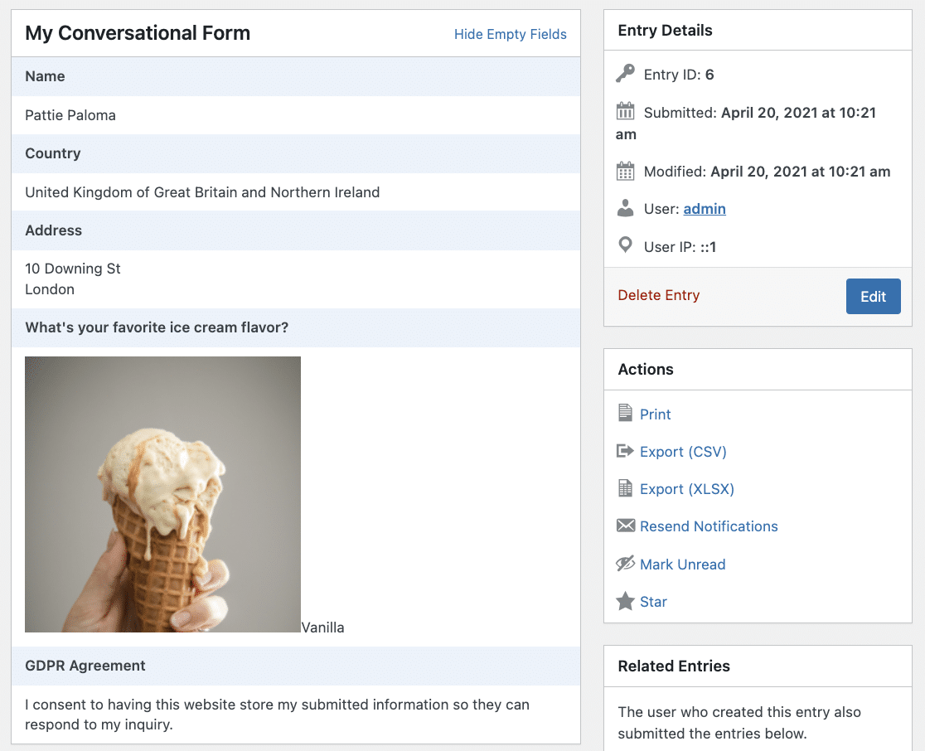Select the Related Entries description text
Screen dimensions: 925x751
click(739, 723)
